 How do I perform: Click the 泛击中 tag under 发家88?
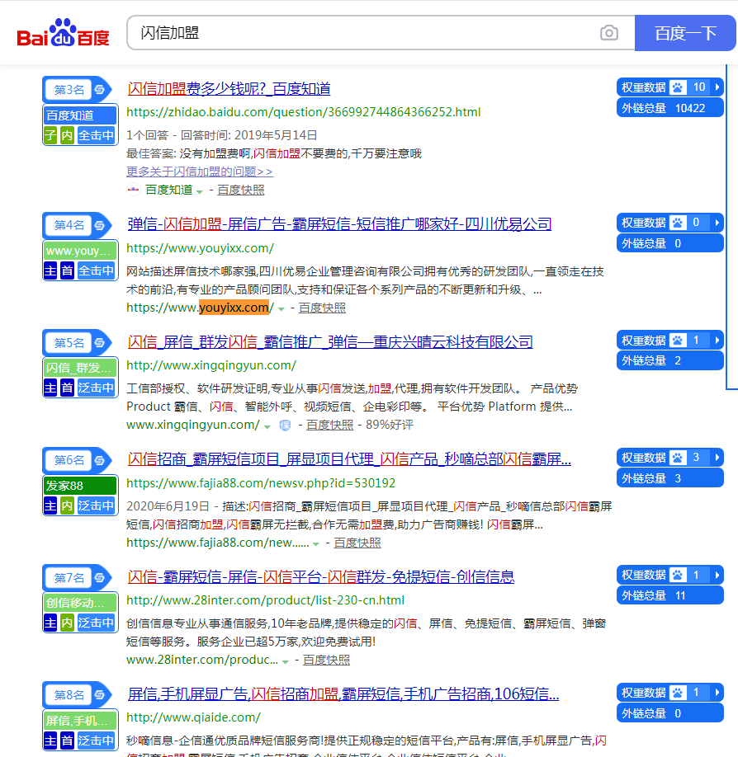[x=97, y=506]
